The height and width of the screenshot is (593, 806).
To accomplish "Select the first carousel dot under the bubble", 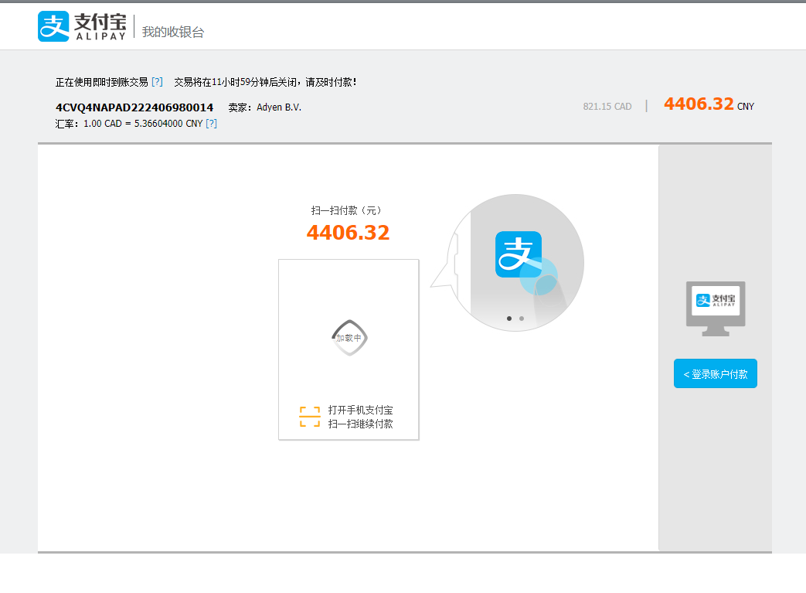I will coord(510,318).
